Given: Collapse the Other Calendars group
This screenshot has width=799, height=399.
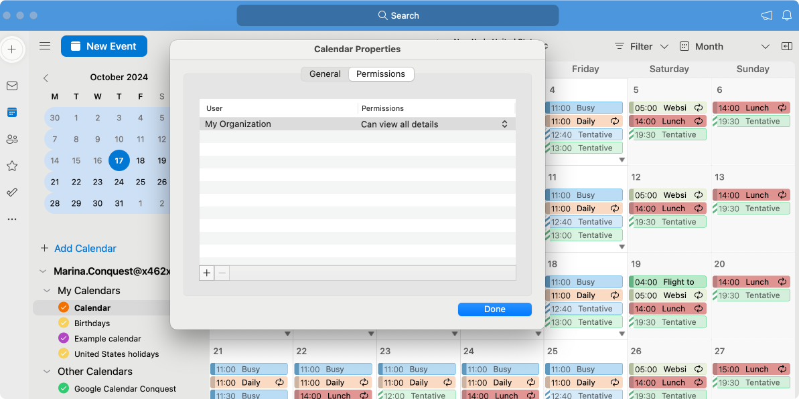Looking at the screenshot, I should point(47,372).
